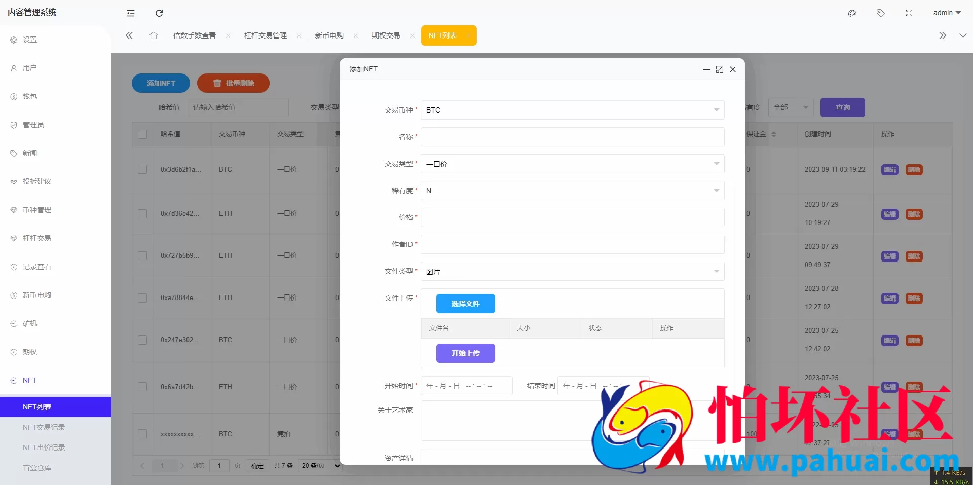Viewport: 973px width, 485px height.
Task: Open the 20 条/页 page size dropdown
Action: (320, 466)
